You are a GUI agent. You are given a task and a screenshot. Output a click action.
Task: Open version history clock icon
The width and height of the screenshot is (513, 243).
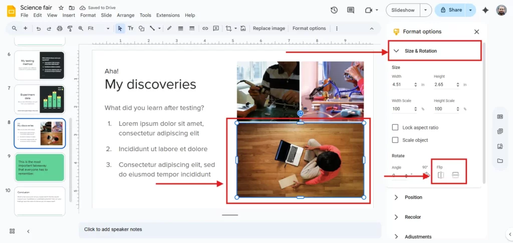334,10
